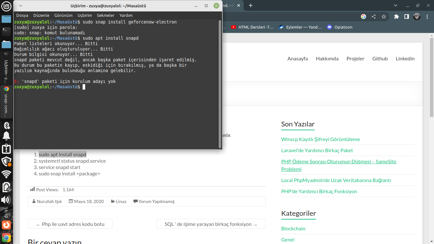Click the 'service snapd start' step
Image resolution: width=434 pixels, height=244 pixels.
tap(59, 167)
